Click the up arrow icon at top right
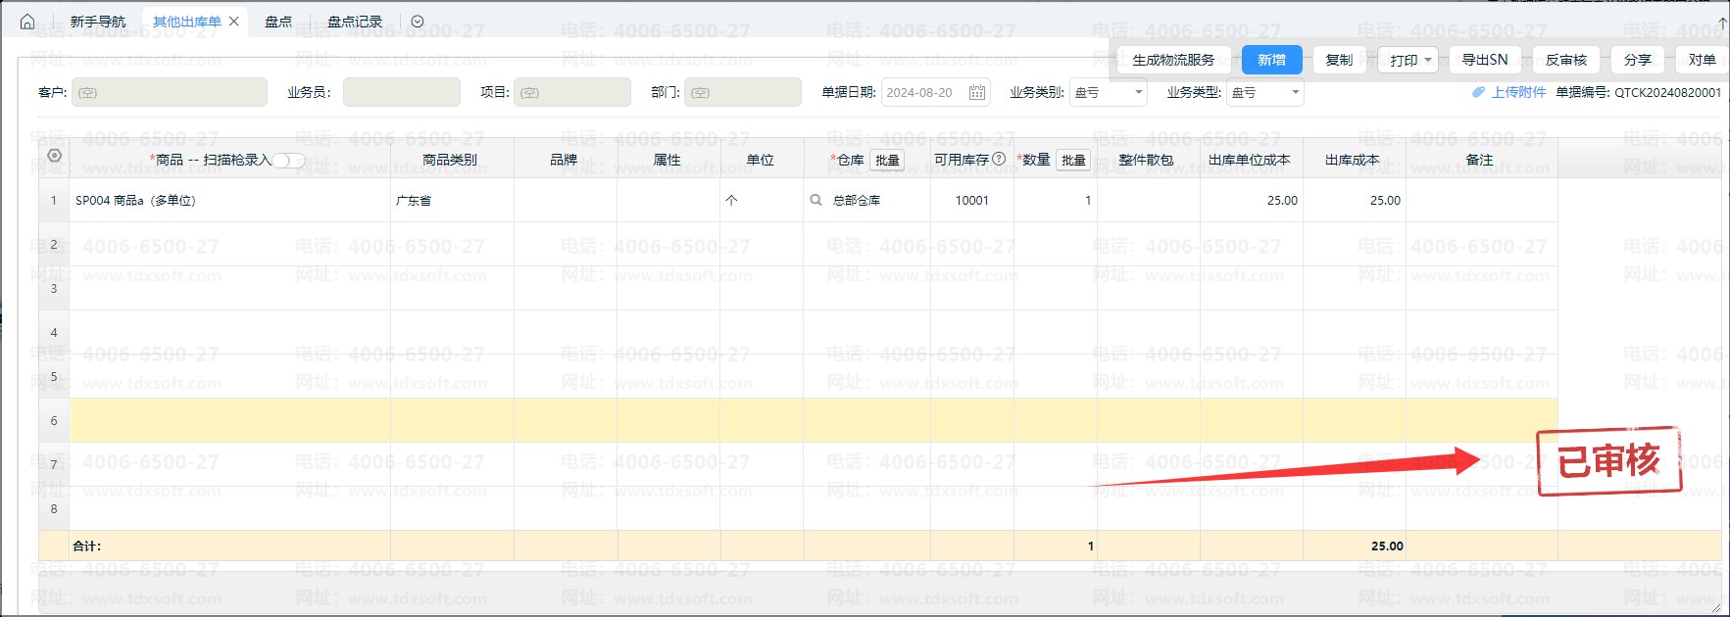The width and height of the screenshot is (1730, 617). click(1722, 22)
